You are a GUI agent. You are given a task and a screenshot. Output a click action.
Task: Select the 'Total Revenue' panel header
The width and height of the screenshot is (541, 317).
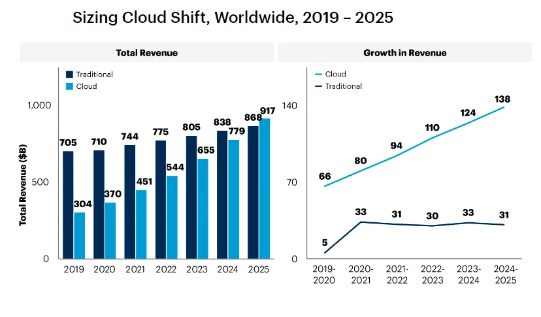(x=146, y=52)
